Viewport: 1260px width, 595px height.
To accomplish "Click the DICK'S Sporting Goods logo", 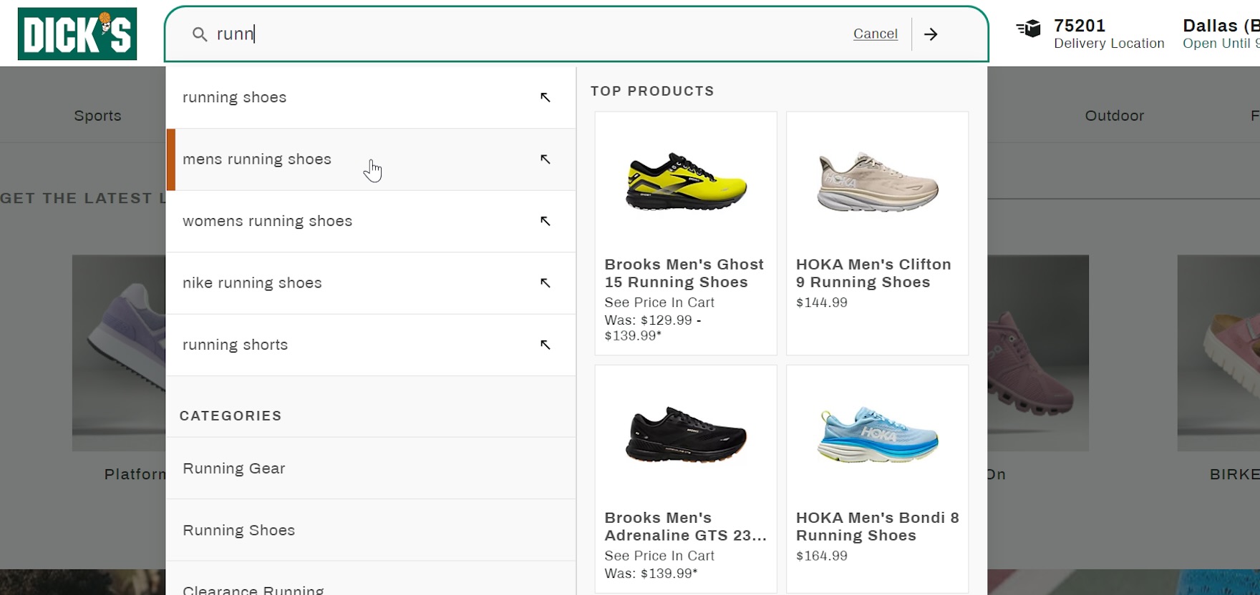I will tap(77, 34).
